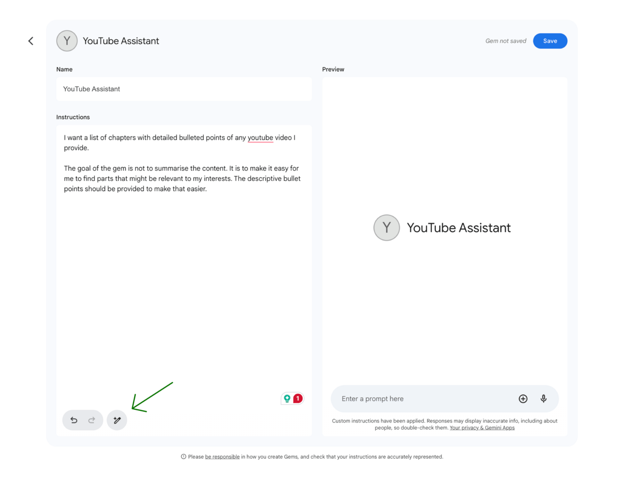621x486 pixels.
Task: Click the Name input field
Action: click(x=184, y=89)
